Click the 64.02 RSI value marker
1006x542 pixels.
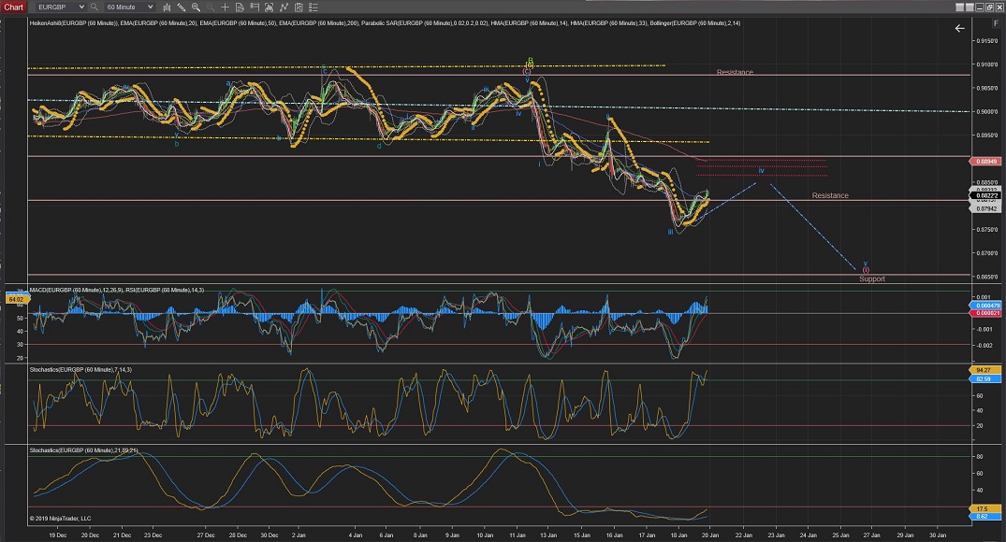14,299
